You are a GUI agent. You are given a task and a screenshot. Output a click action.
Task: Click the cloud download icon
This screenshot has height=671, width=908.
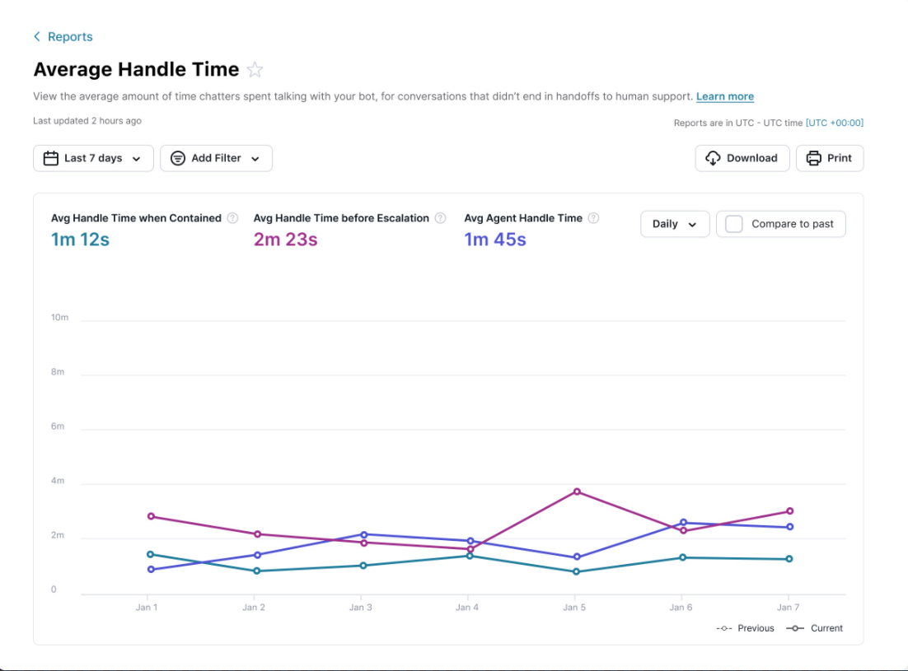point(714,158)
